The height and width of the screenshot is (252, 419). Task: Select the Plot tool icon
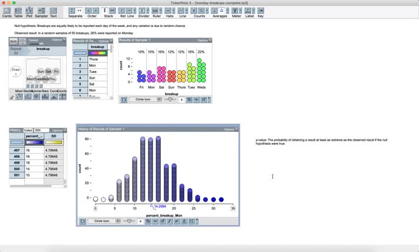(29, 11)
